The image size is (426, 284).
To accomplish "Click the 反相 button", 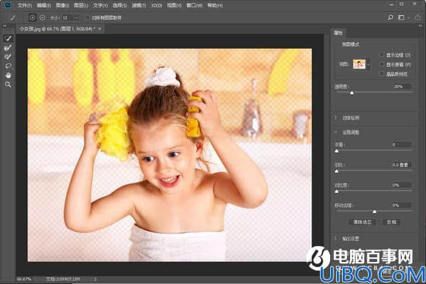I will click(x=391, y=222).
